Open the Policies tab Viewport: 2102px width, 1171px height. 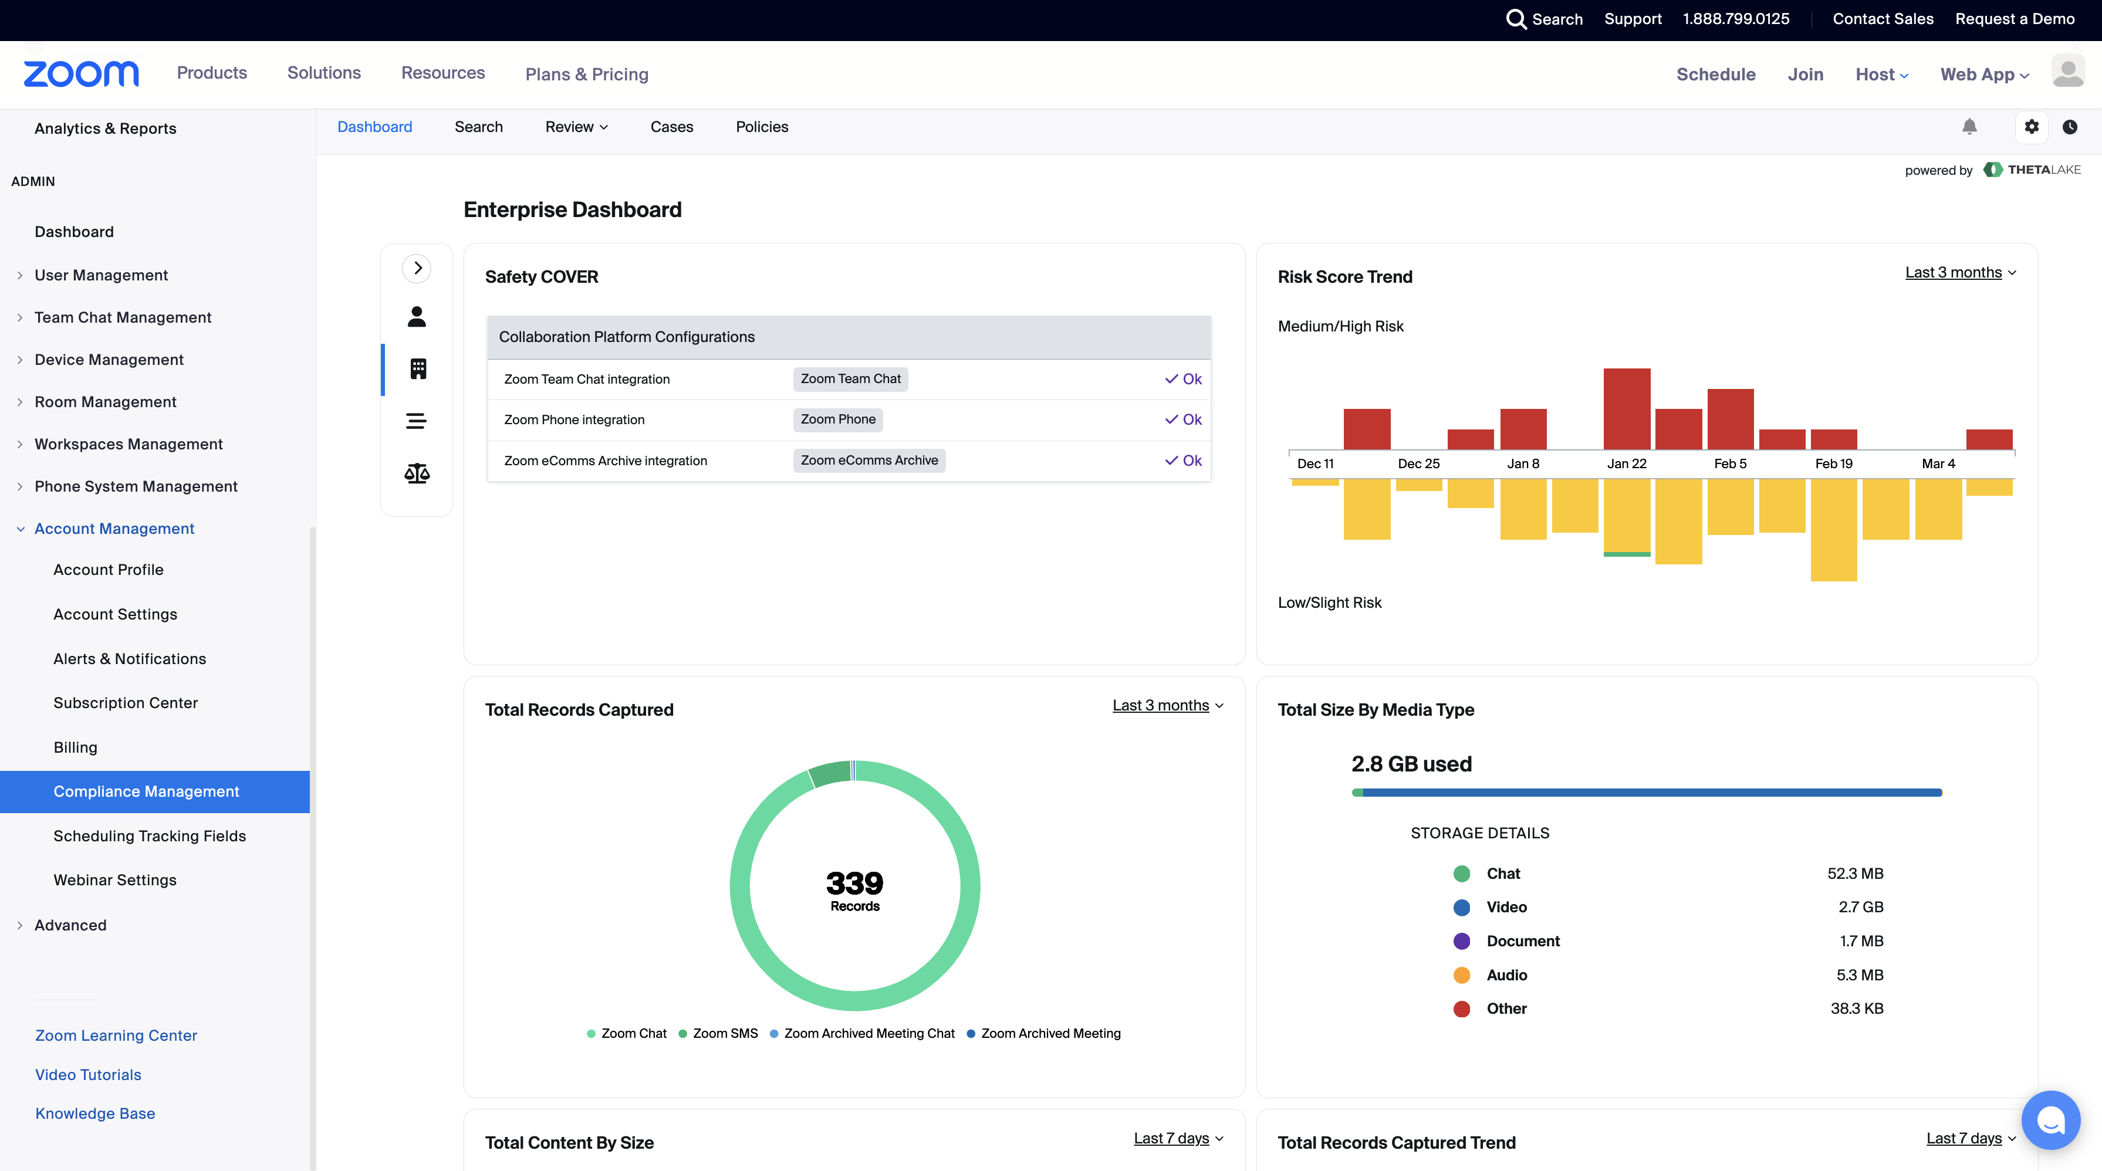(x=761, y=127)
